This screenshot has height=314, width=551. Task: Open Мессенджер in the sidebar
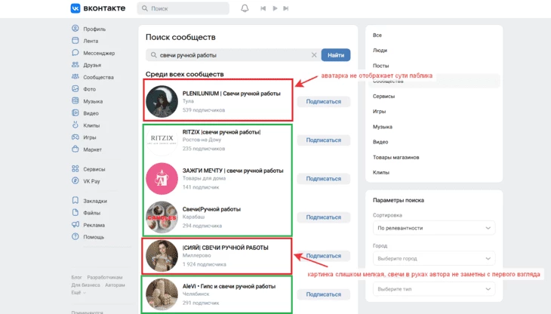point(93,53)
